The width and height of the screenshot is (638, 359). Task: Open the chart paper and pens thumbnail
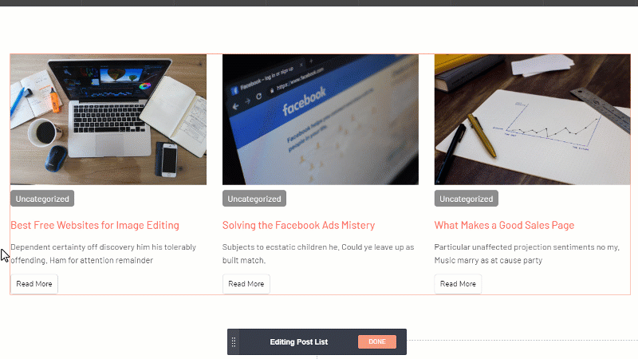coord(533,120)
